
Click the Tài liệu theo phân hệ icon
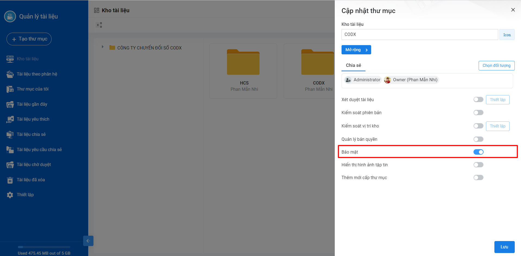click(10, 74)
